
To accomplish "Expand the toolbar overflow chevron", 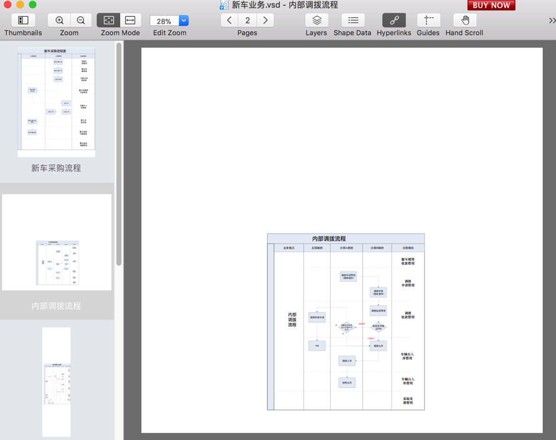I will coord(552,21).
